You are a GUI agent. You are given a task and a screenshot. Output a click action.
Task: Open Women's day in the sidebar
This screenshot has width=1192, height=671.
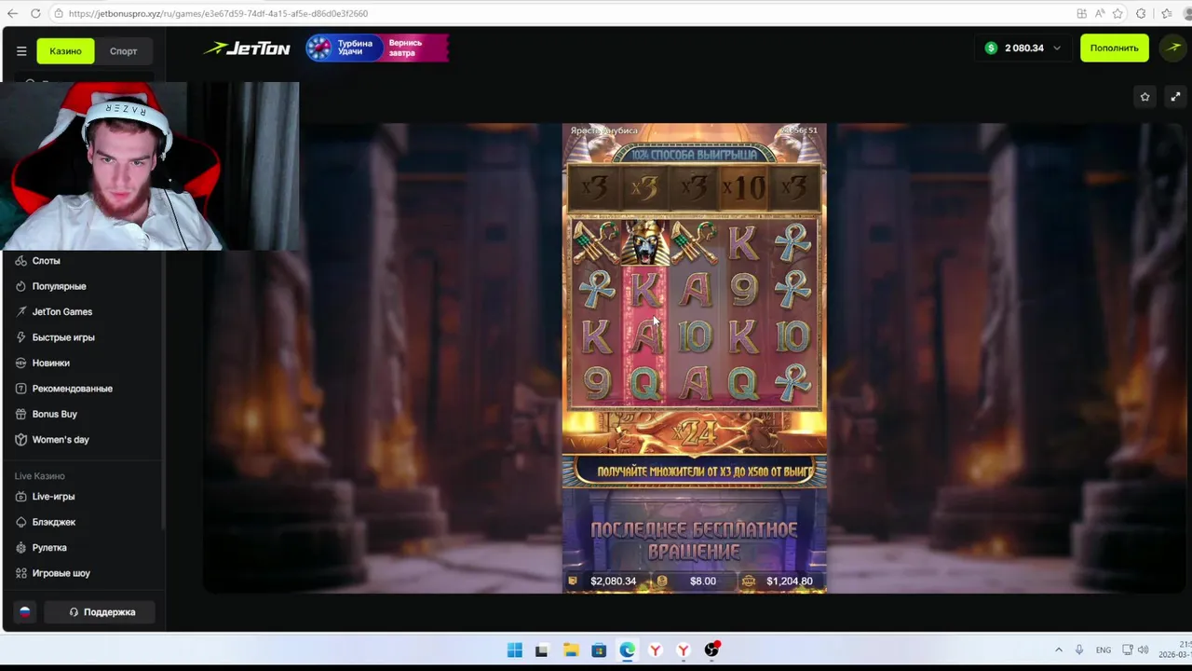click(61, 440)
